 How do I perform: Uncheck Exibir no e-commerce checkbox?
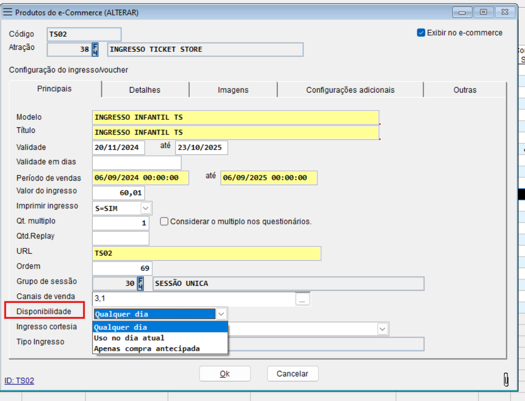pyautogui.click(x=421, y=33)
